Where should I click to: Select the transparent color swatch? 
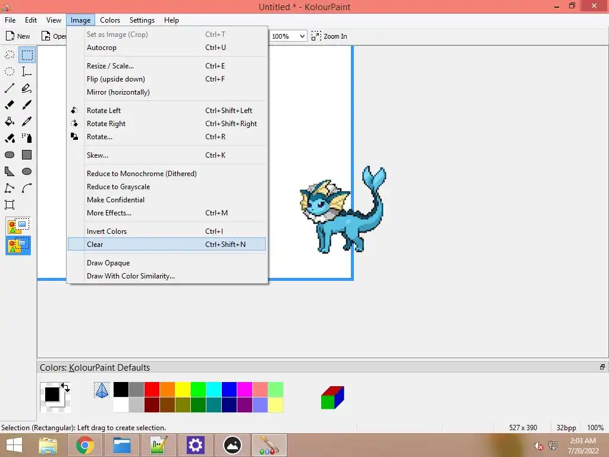(102, 390)
